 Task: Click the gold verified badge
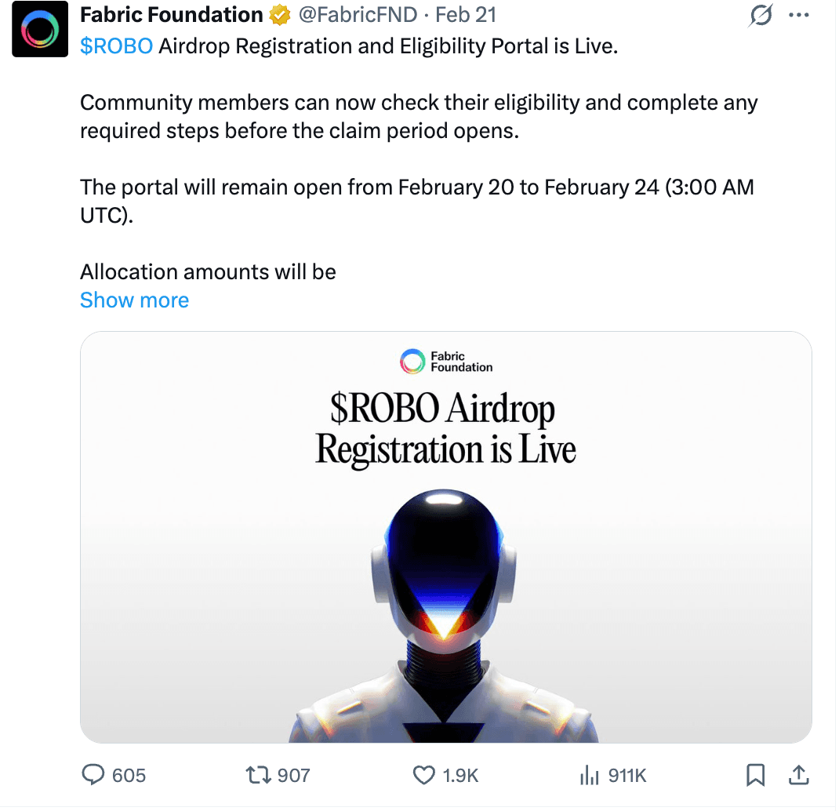click(279, 15)
